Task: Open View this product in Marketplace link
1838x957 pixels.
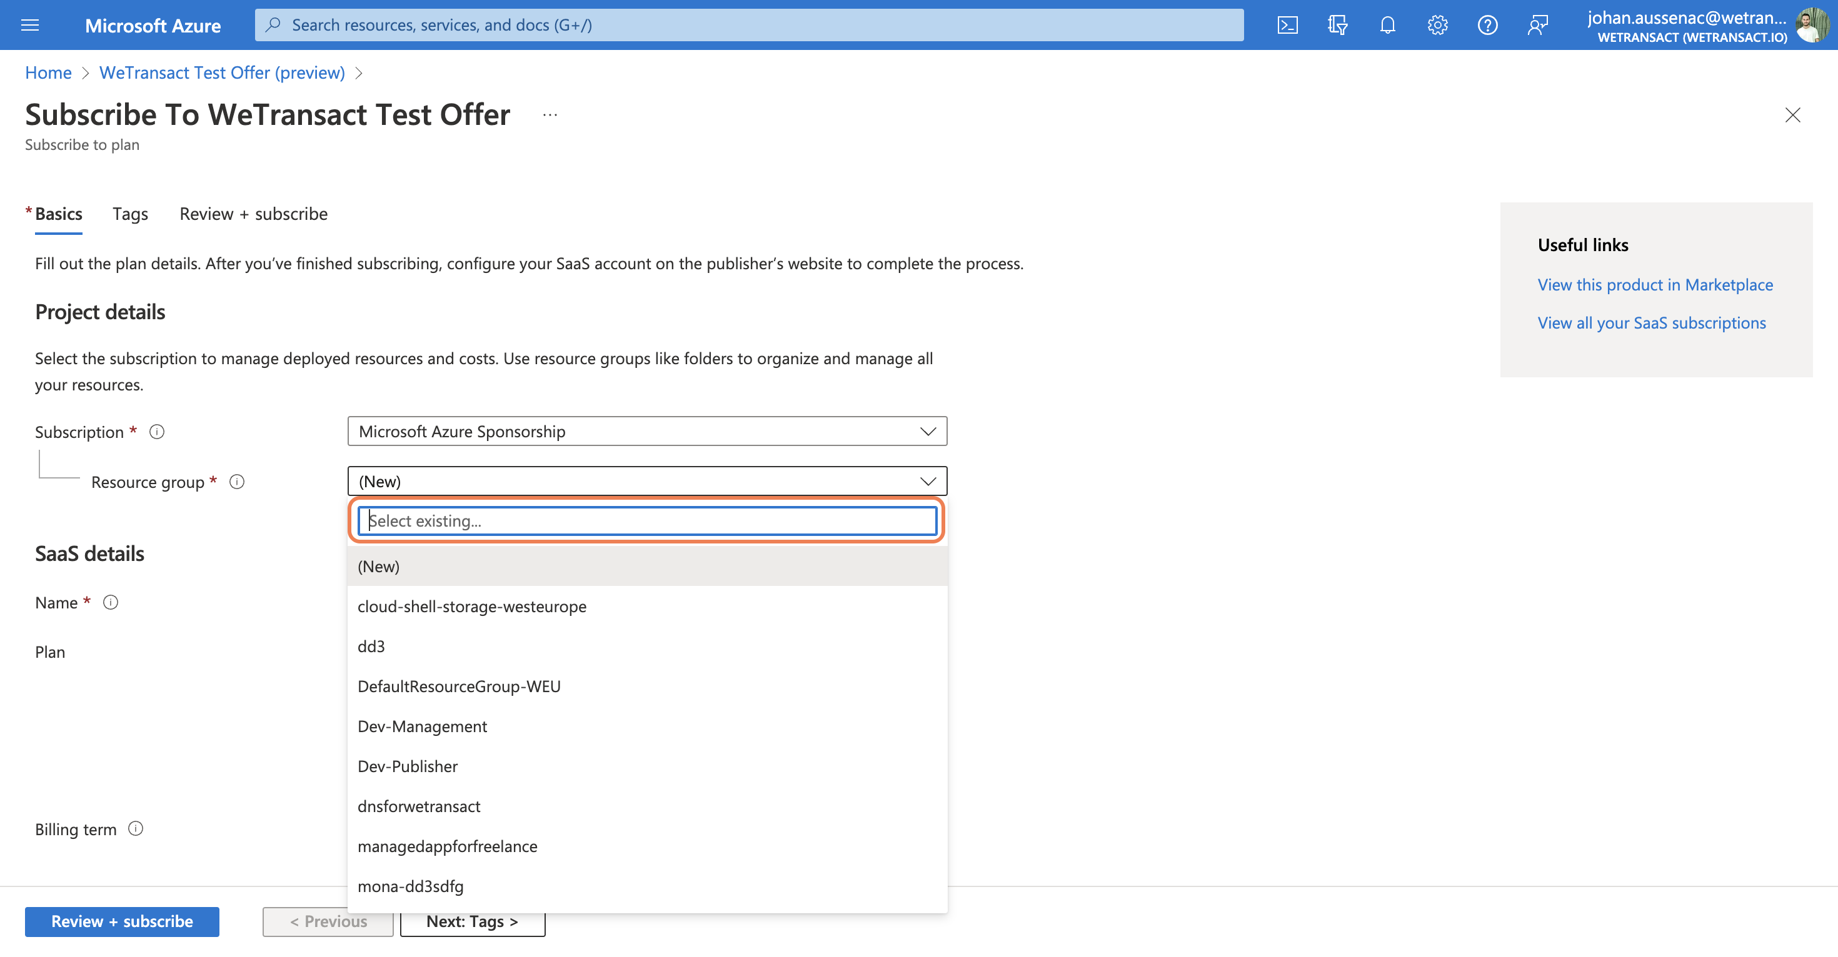Action: [1655, 284]
